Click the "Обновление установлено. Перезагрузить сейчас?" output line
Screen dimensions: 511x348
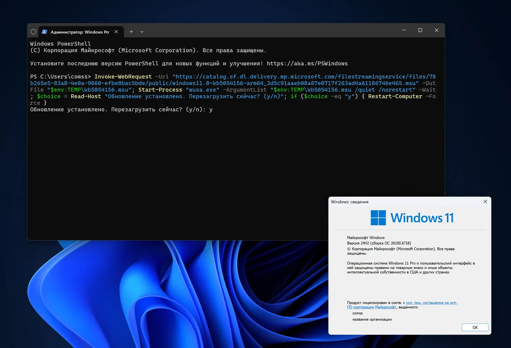pos(121,110)
